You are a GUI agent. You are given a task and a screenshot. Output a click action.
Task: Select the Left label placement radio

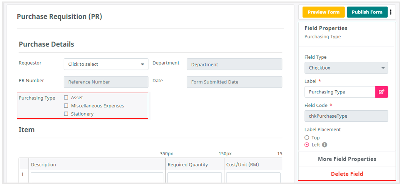tap(307, 145)
